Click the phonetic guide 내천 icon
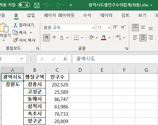The height and width of the screenshot is (125, 158). coord(118,38)
